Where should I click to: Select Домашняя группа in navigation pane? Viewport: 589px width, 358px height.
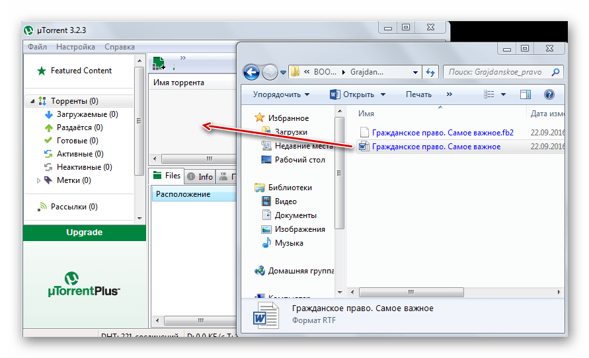294,271
